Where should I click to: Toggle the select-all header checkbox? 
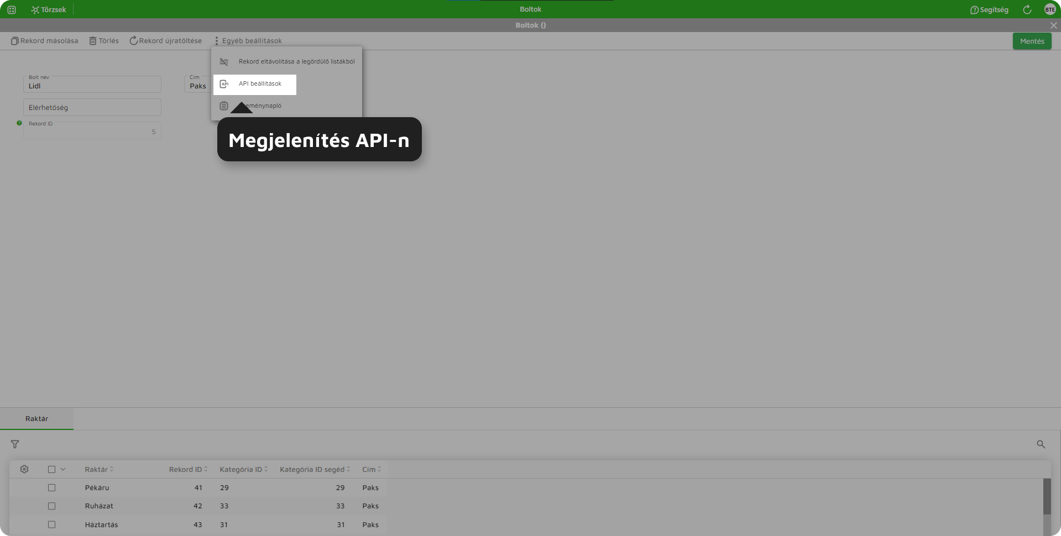(51, 469)
